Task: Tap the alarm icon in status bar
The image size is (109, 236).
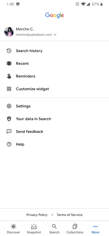Action: click(x=77, y=4)
